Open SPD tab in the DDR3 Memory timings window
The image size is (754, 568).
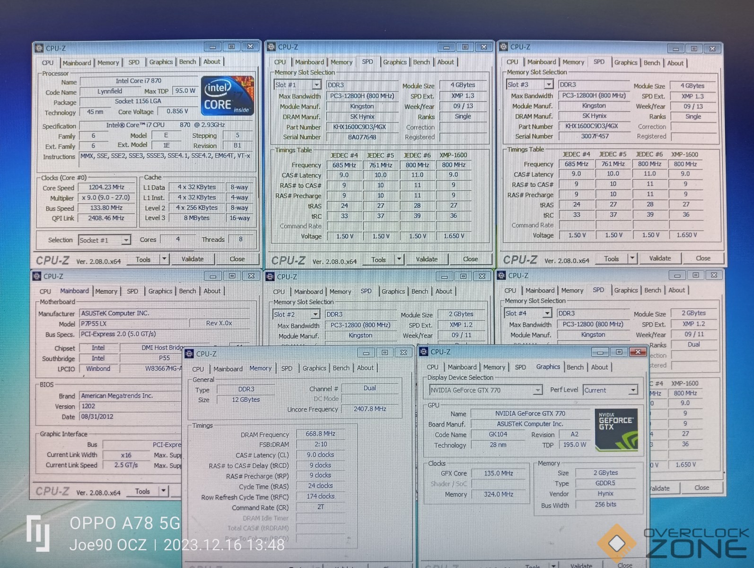tap(287, 368)
